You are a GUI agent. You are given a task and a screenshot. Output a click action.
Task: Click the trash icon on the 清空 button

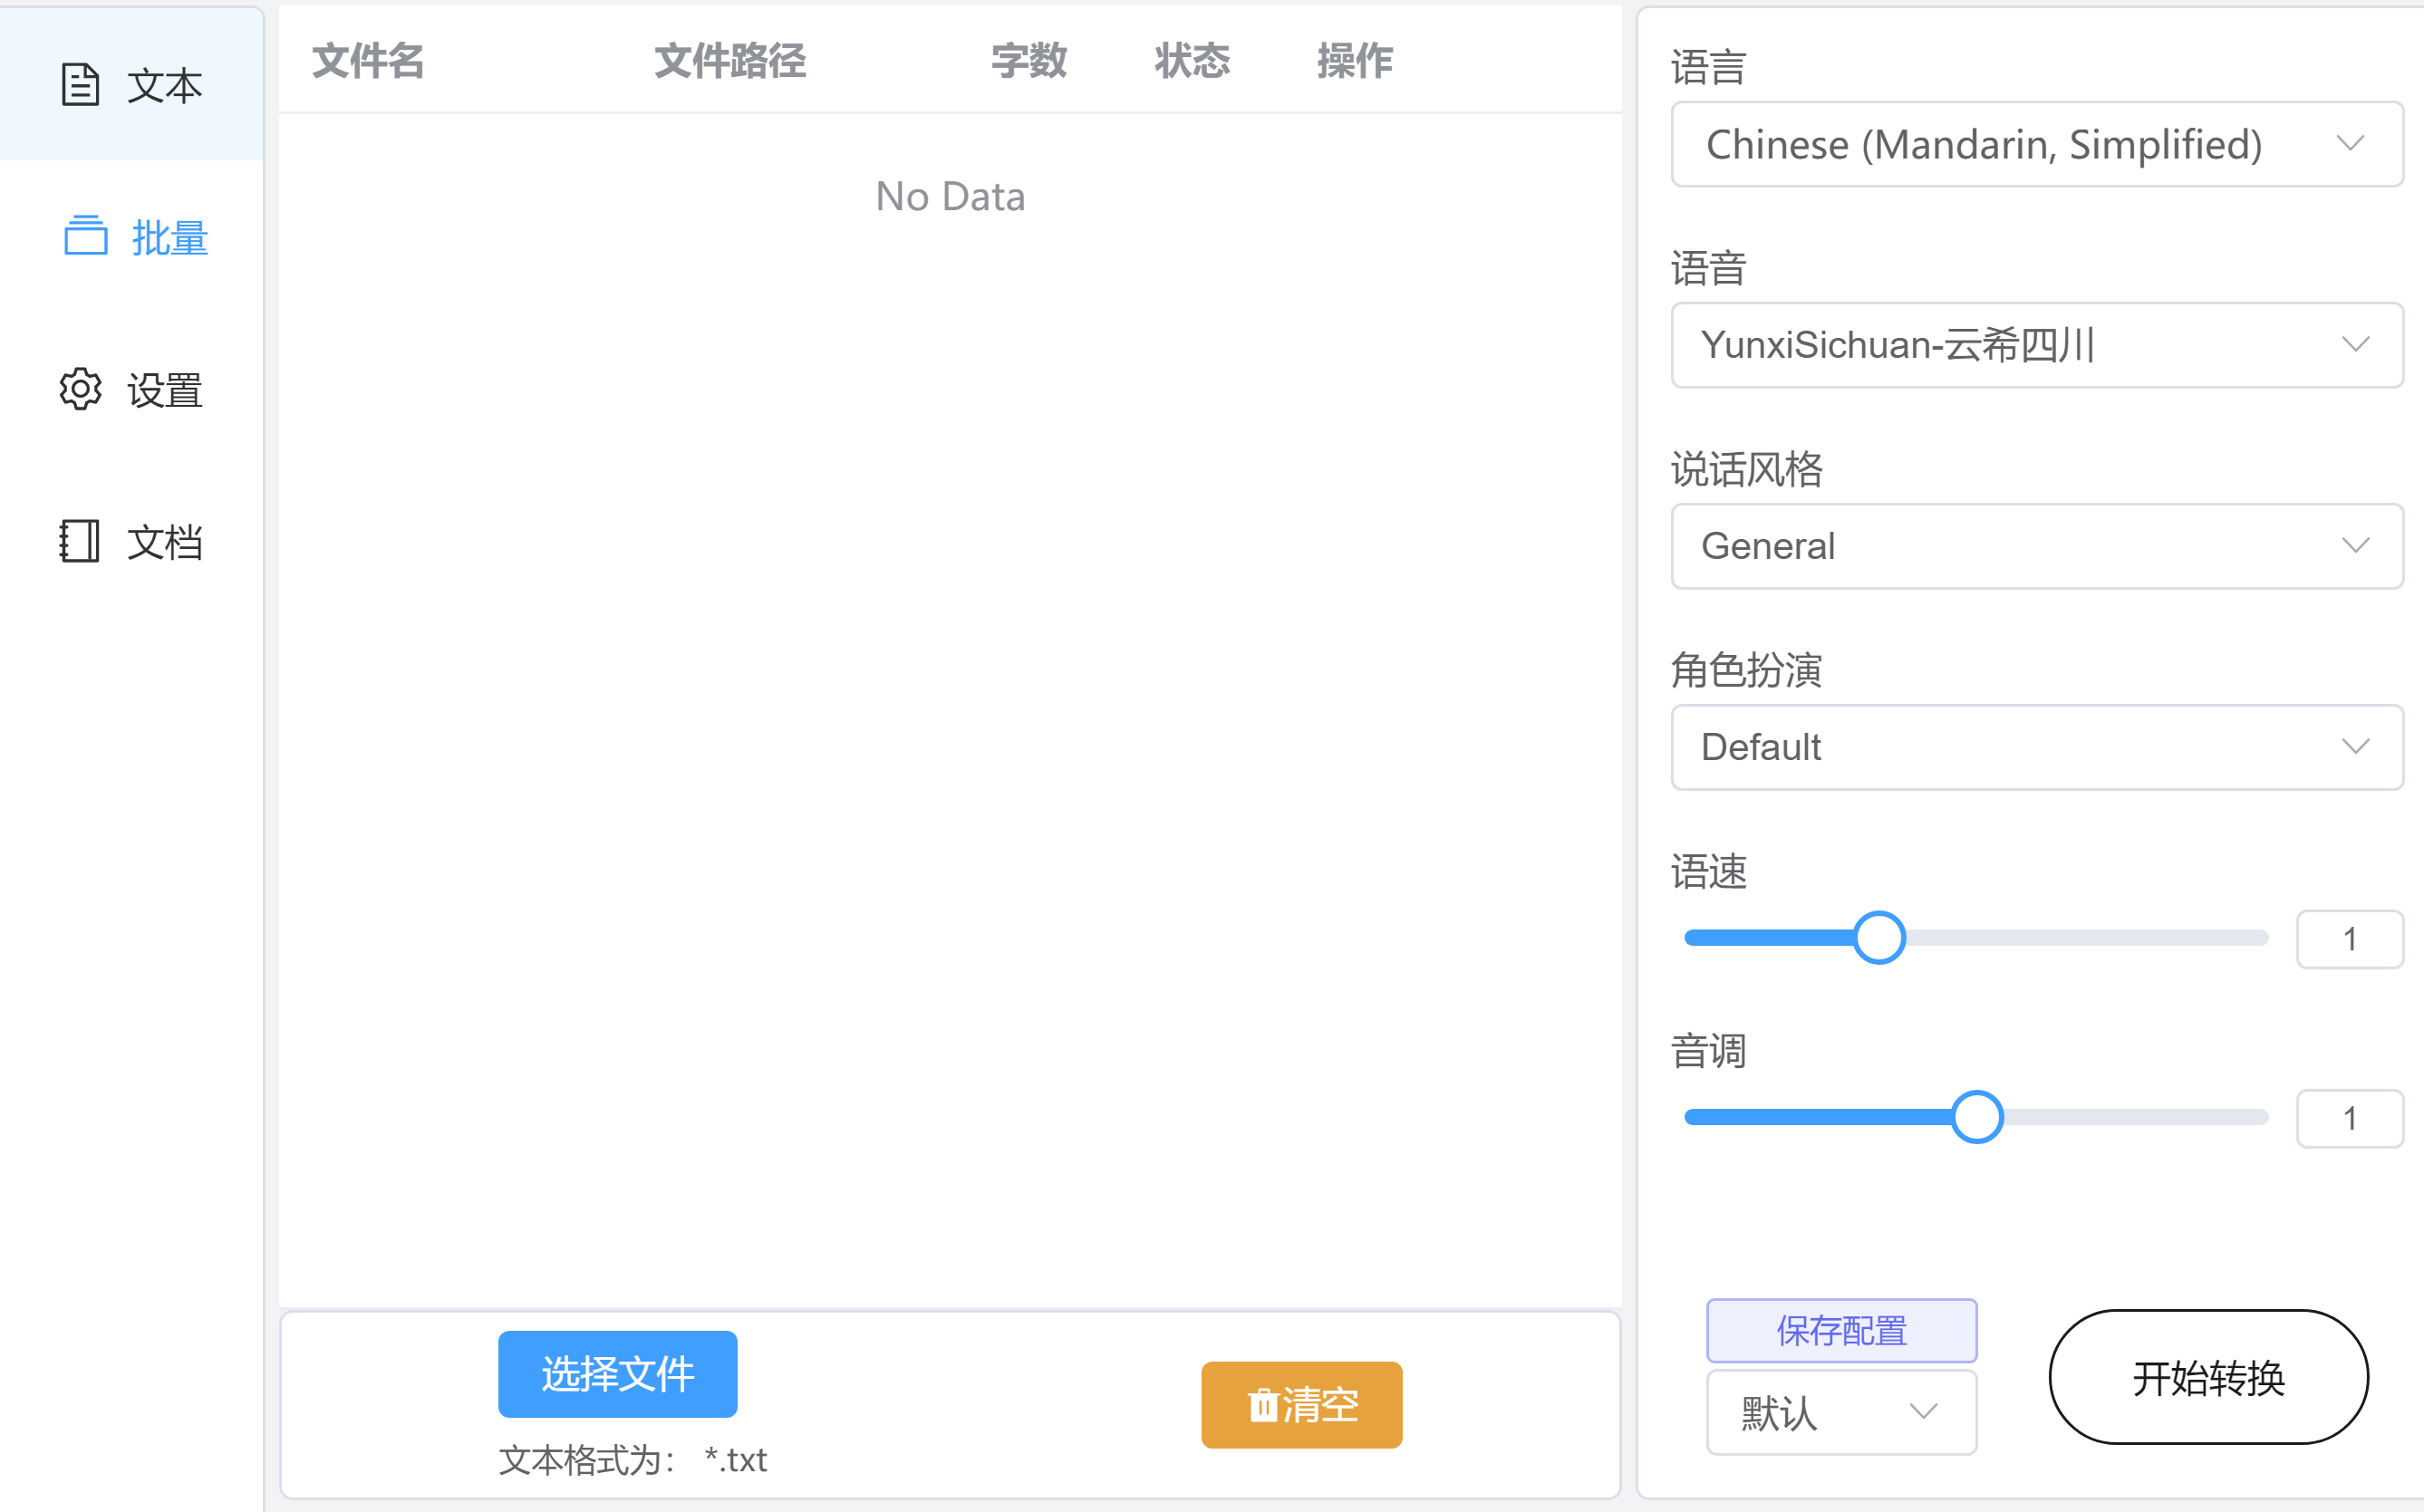1263,1405
